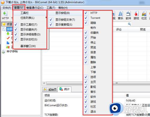Click the red checkmark completed icon in tree
This screenshot has height=117, width=150.
click(x=8, y=38)
